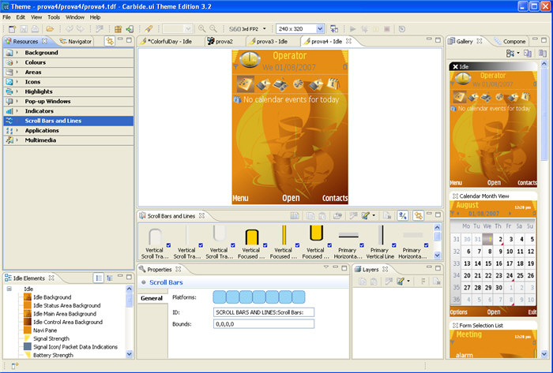
Task: Click the Primary Vertical Line element icon
Action: click(381, 235)
